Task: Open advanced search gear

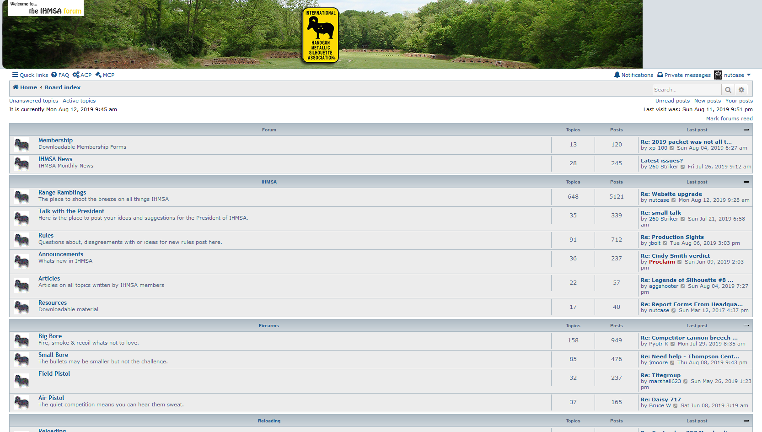Action: click(x=741, y=90)
